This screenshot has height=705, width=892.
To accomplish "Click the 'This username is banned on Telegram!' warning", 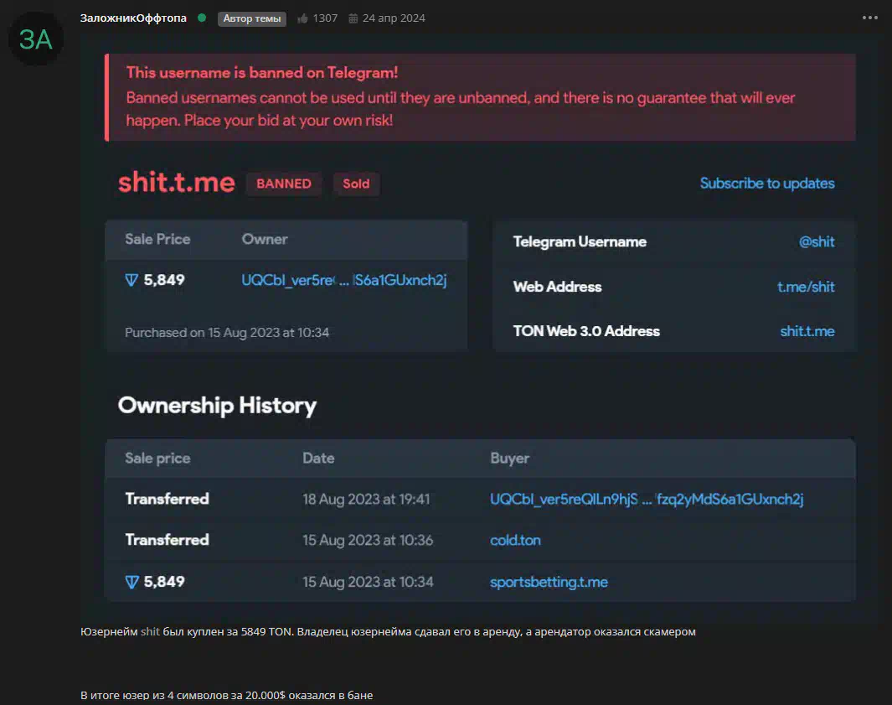I will [x=261, y=72].
